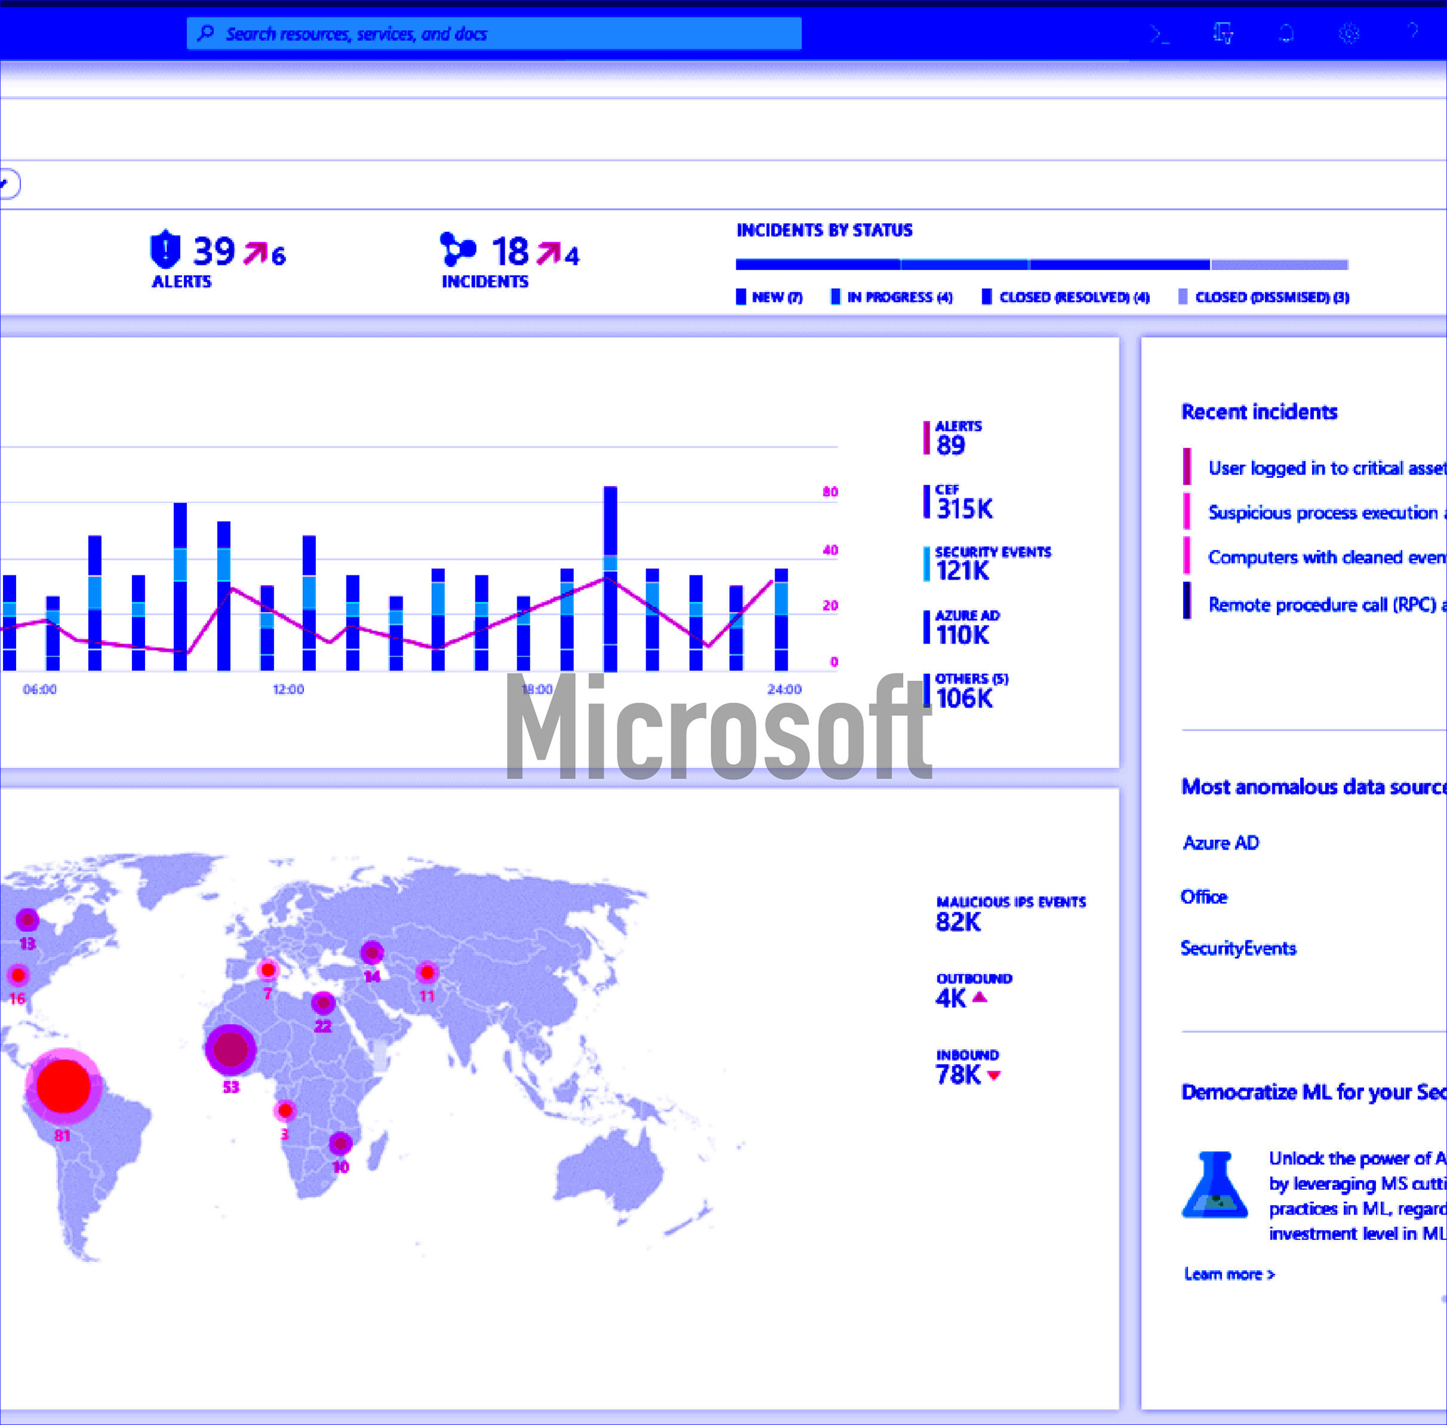1447x1425 pixels.
Task: Select the NEW (7) legend entry
Action: point(769,297)
